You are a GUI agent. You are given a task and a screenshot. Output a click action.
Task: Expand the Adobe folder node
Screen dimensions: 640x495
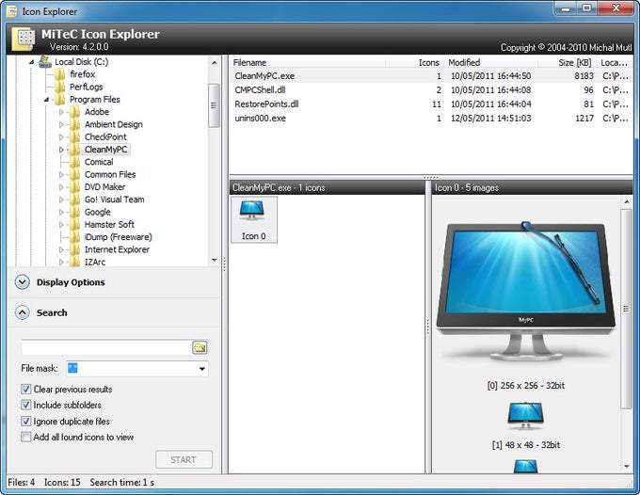coord(61,112)
